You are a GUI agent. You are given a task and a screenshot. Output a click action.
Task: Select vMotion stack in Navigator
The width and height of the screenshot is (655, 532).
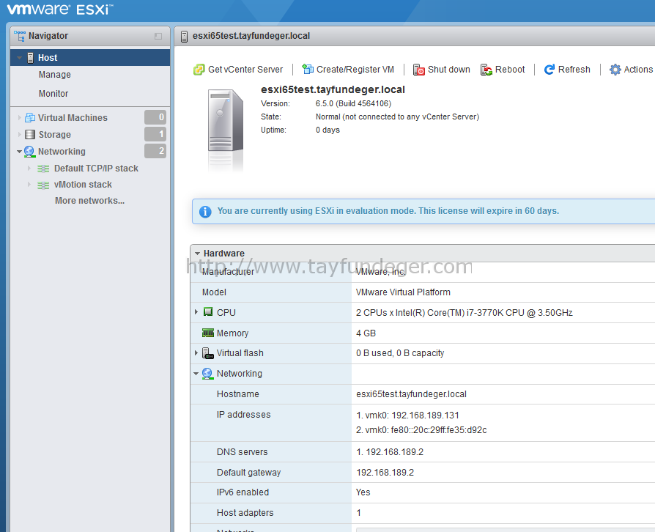click(x=83, y=185)
